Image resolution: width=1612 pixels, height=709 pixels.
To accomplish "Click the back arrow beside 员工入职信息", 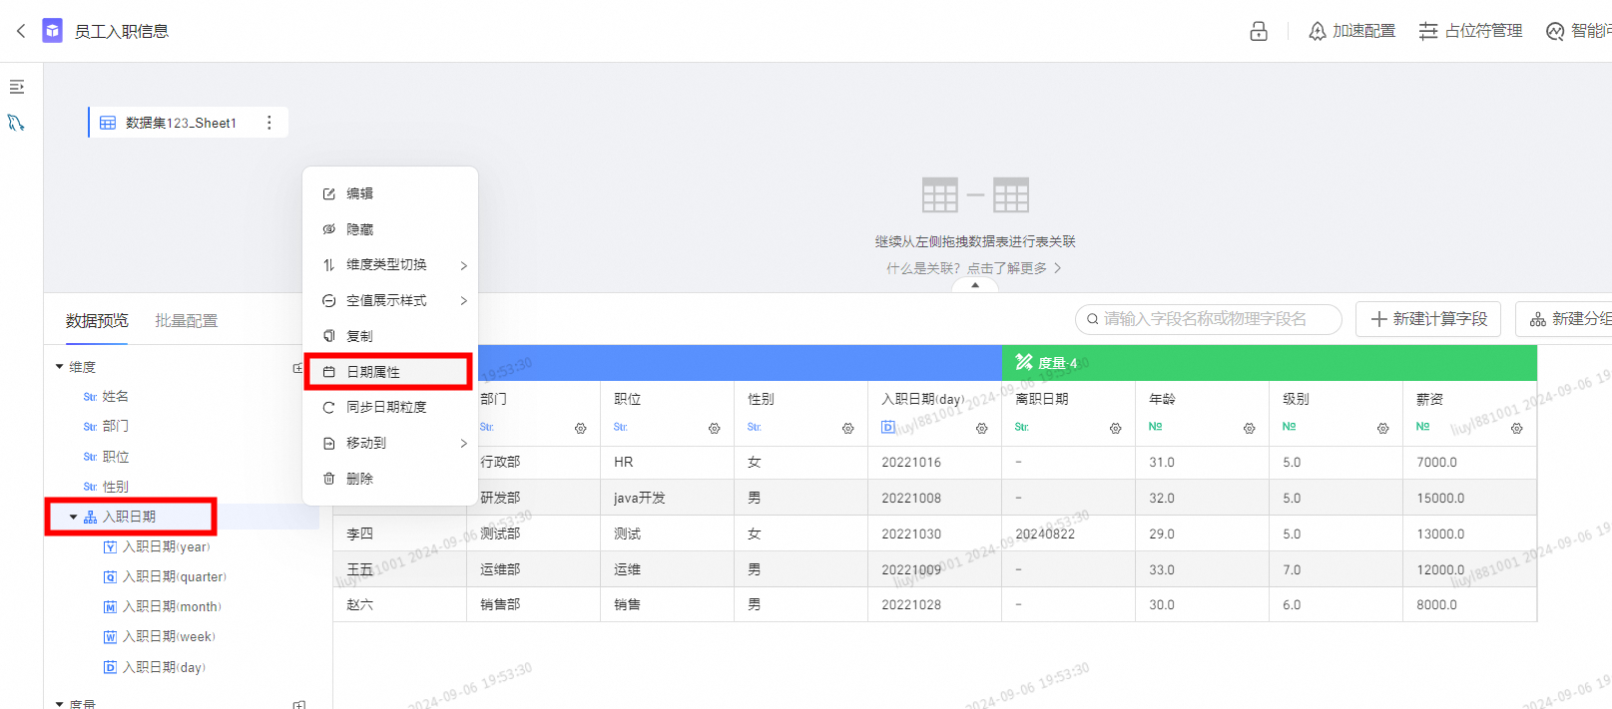I will pos(21,31).
